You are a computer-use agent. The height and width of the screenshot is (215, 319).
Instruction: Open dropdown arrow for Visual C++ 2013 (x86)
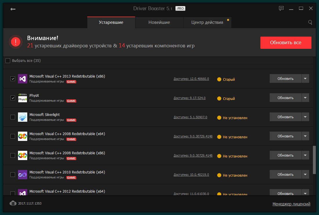[305, 79]
